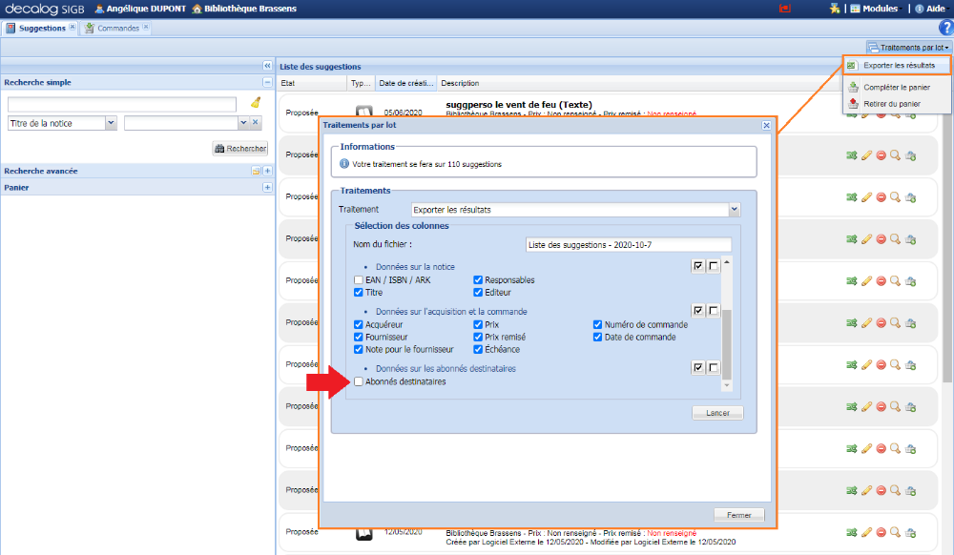Clear the search field using the yellow feather icon

click(256, 103)
